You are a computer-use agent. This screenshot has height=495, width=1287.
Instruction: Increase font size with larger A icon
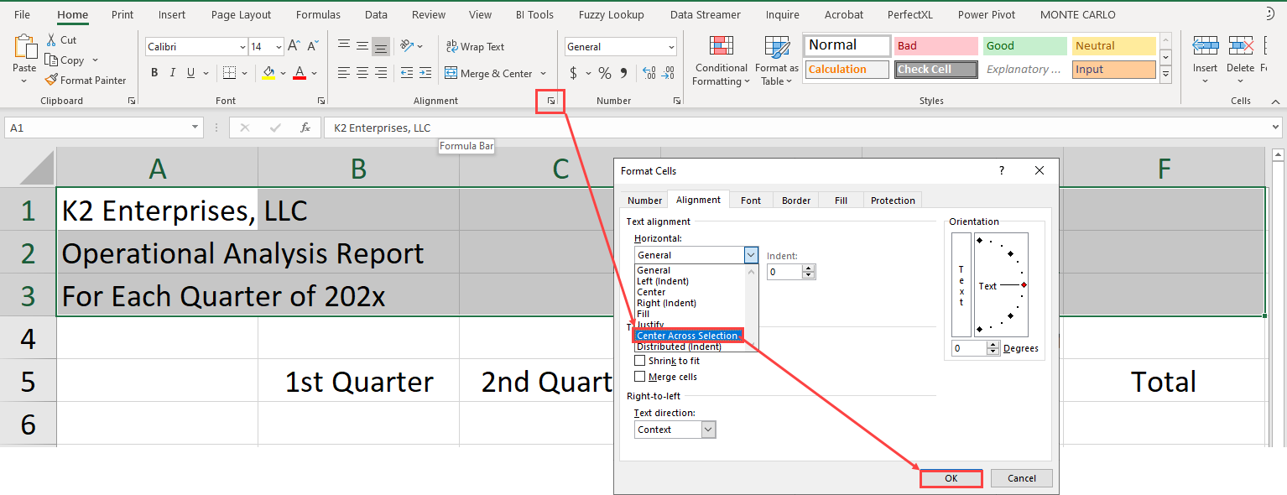pos(294,46)
